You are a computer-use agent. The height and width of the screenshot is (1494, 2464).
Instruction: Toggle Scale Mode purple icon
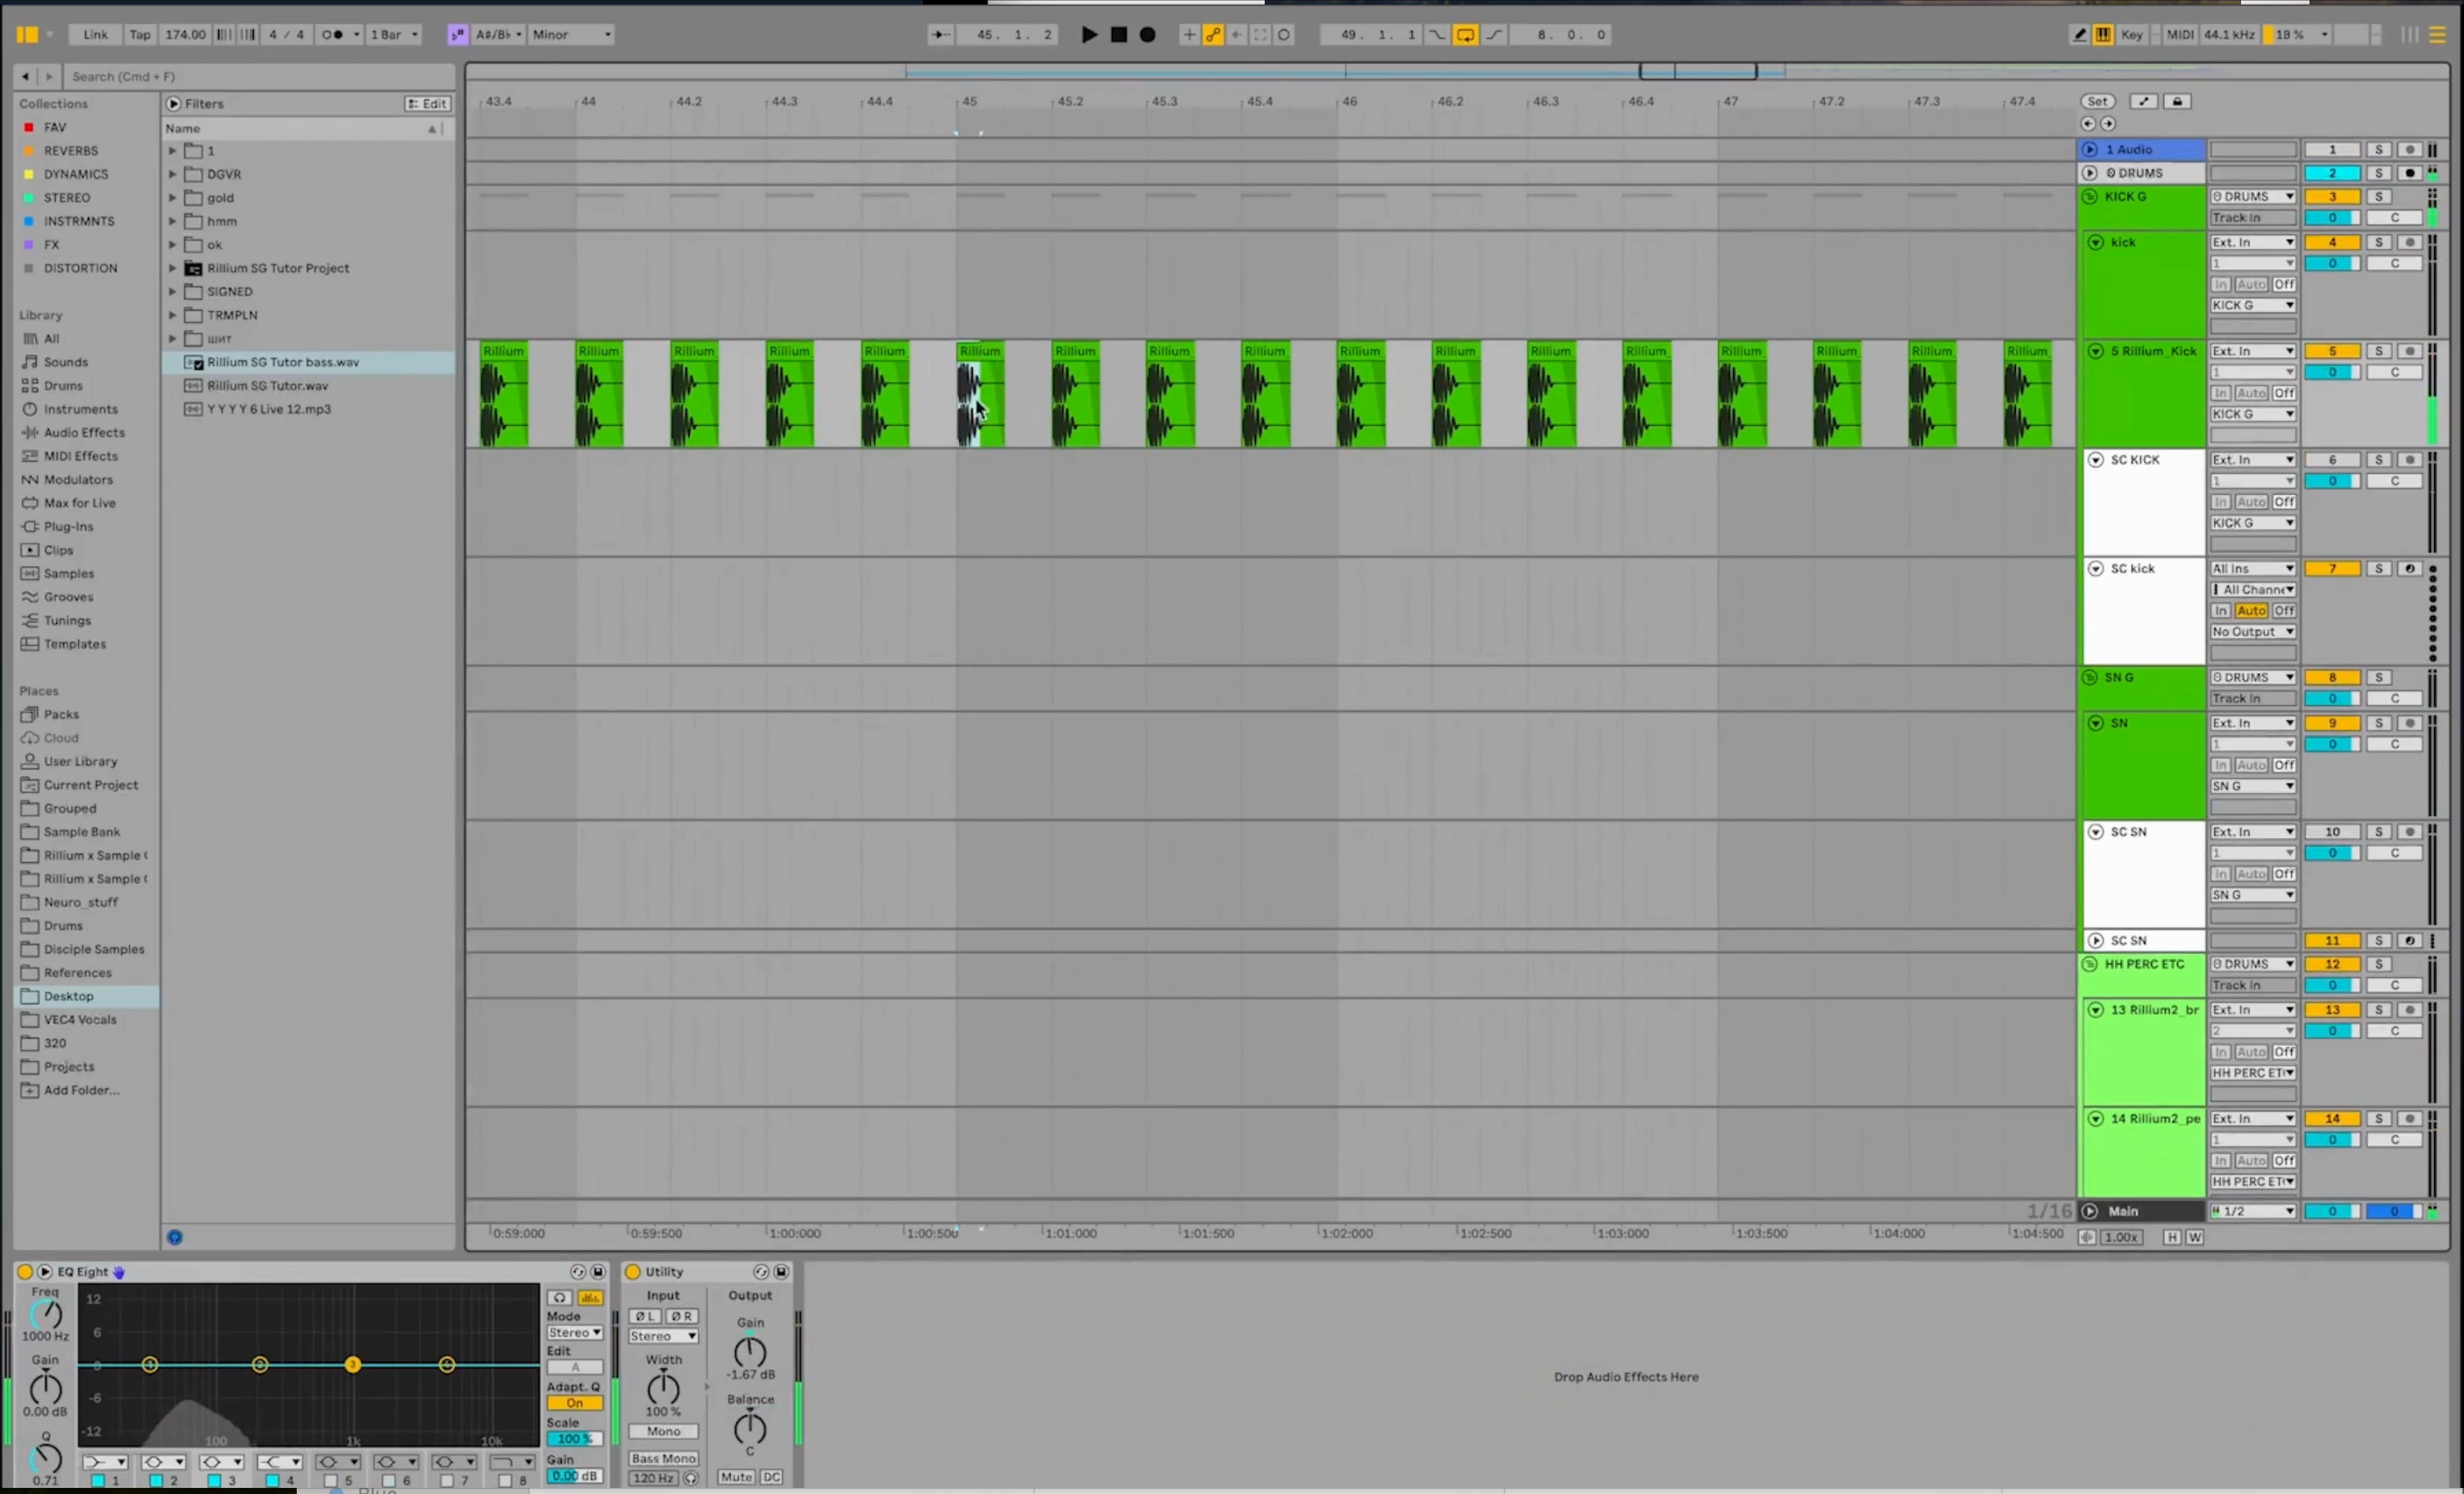457,35
